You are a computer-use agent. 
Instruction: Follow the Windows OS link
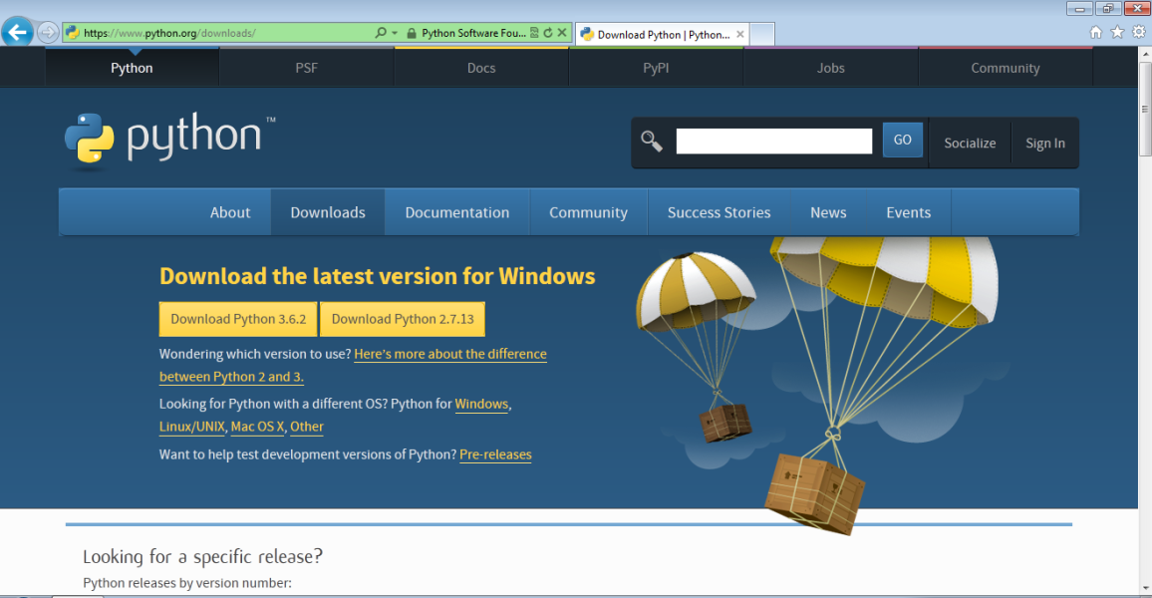(481, 404)
